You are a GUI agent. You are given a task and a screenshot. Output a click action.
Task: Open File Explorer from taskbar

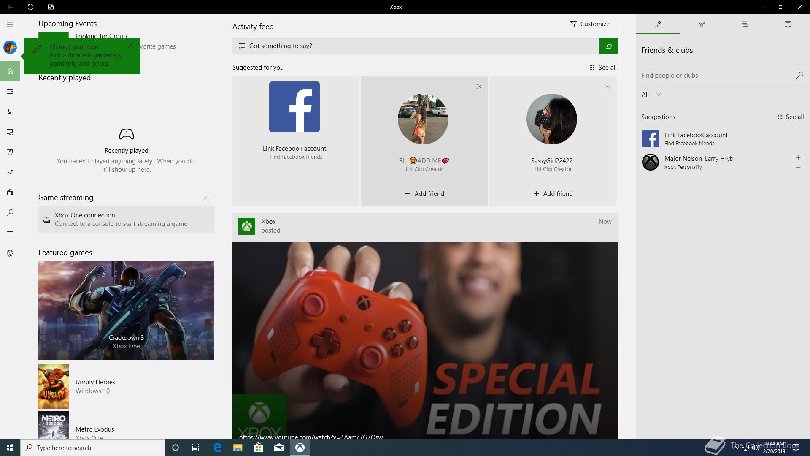238,448
